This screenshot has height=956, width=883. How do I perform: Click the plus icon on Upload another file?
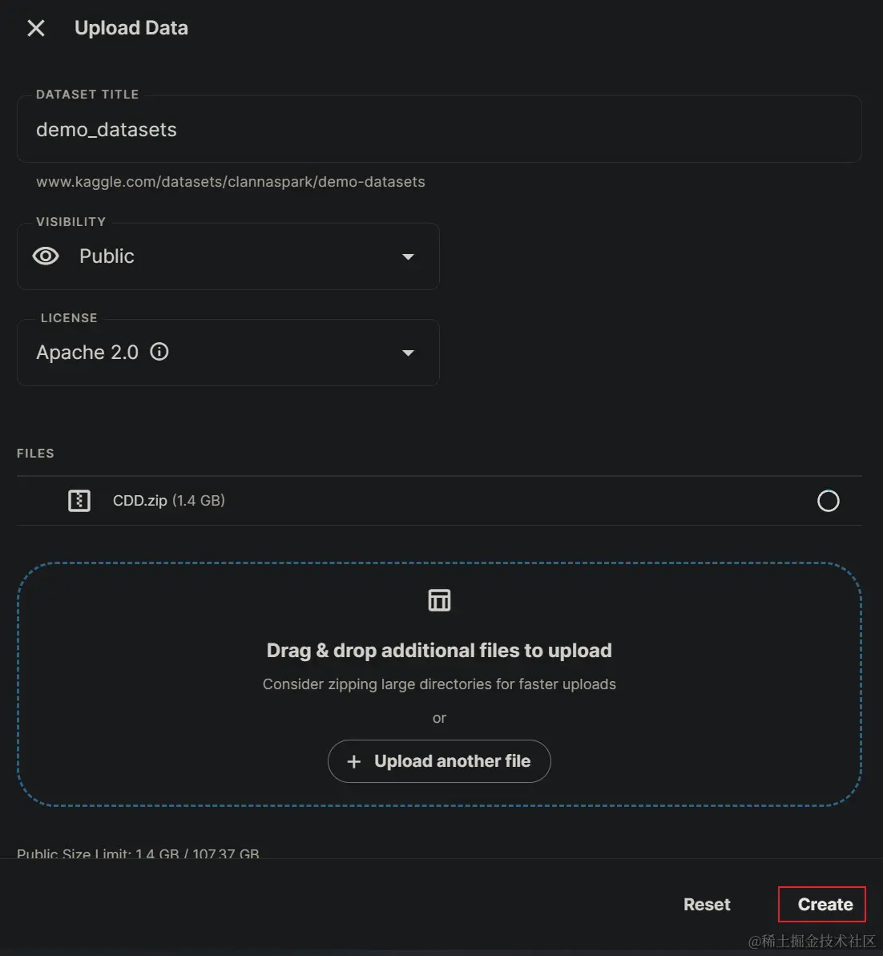click(x=353, y=761)
